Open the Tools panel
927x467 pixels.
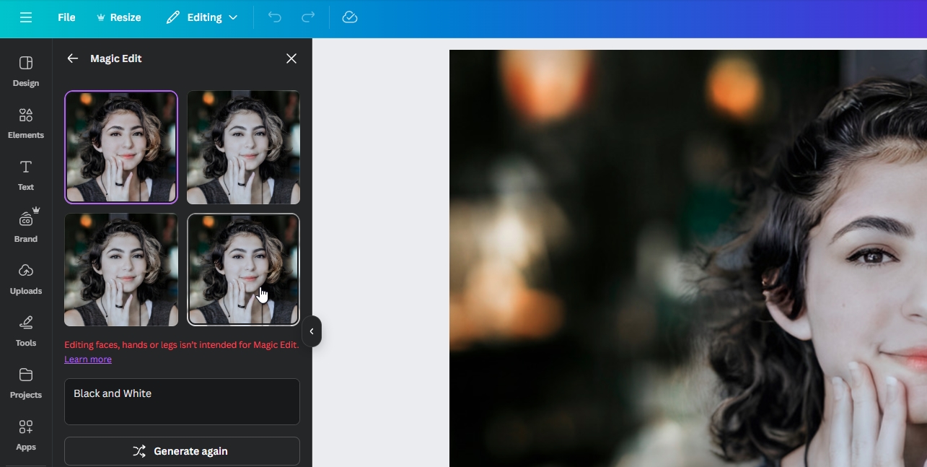tap(25, 331)
